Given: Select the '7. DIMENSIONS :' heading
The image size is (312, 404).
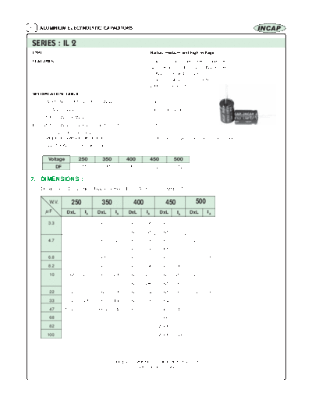Looking at the screenshot, I should tap(57, 179).
